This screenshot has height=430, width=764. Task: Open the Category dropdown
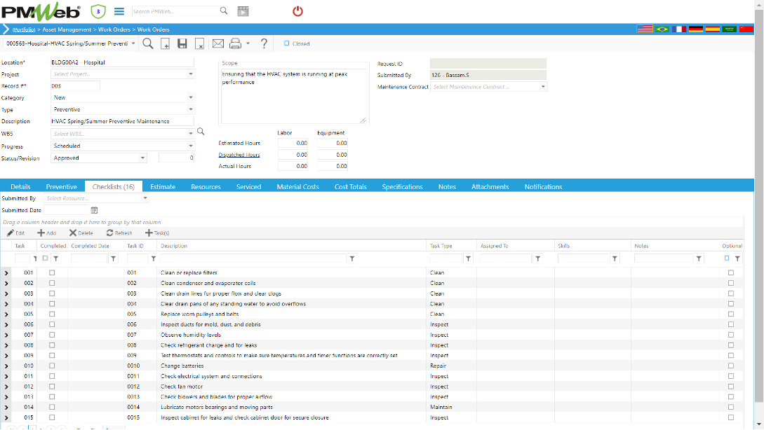pyautogui.click(x=191, y=97)
